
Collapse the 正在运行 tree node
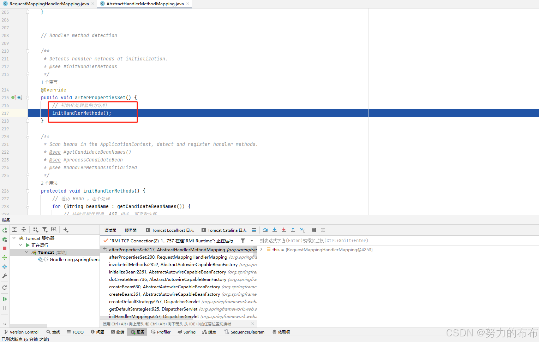(x=20, y=245)
